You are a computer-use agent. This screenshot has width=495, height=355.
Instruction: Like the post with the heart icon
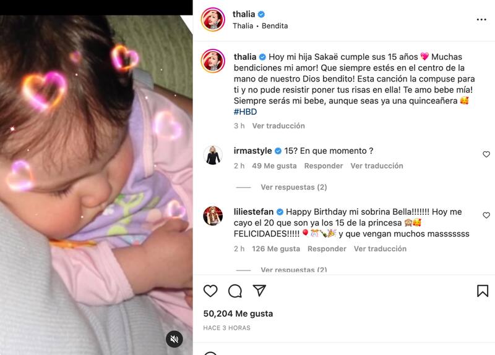pos(210,291)
